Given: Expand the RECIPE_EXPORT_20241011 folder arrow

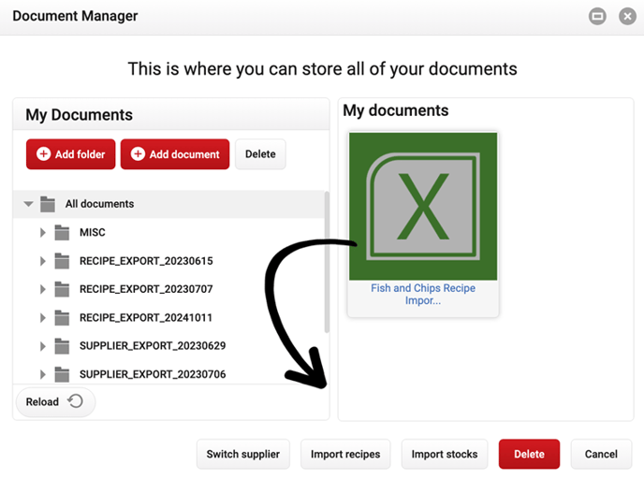Looking at the screenshot, I should point(43,318).
